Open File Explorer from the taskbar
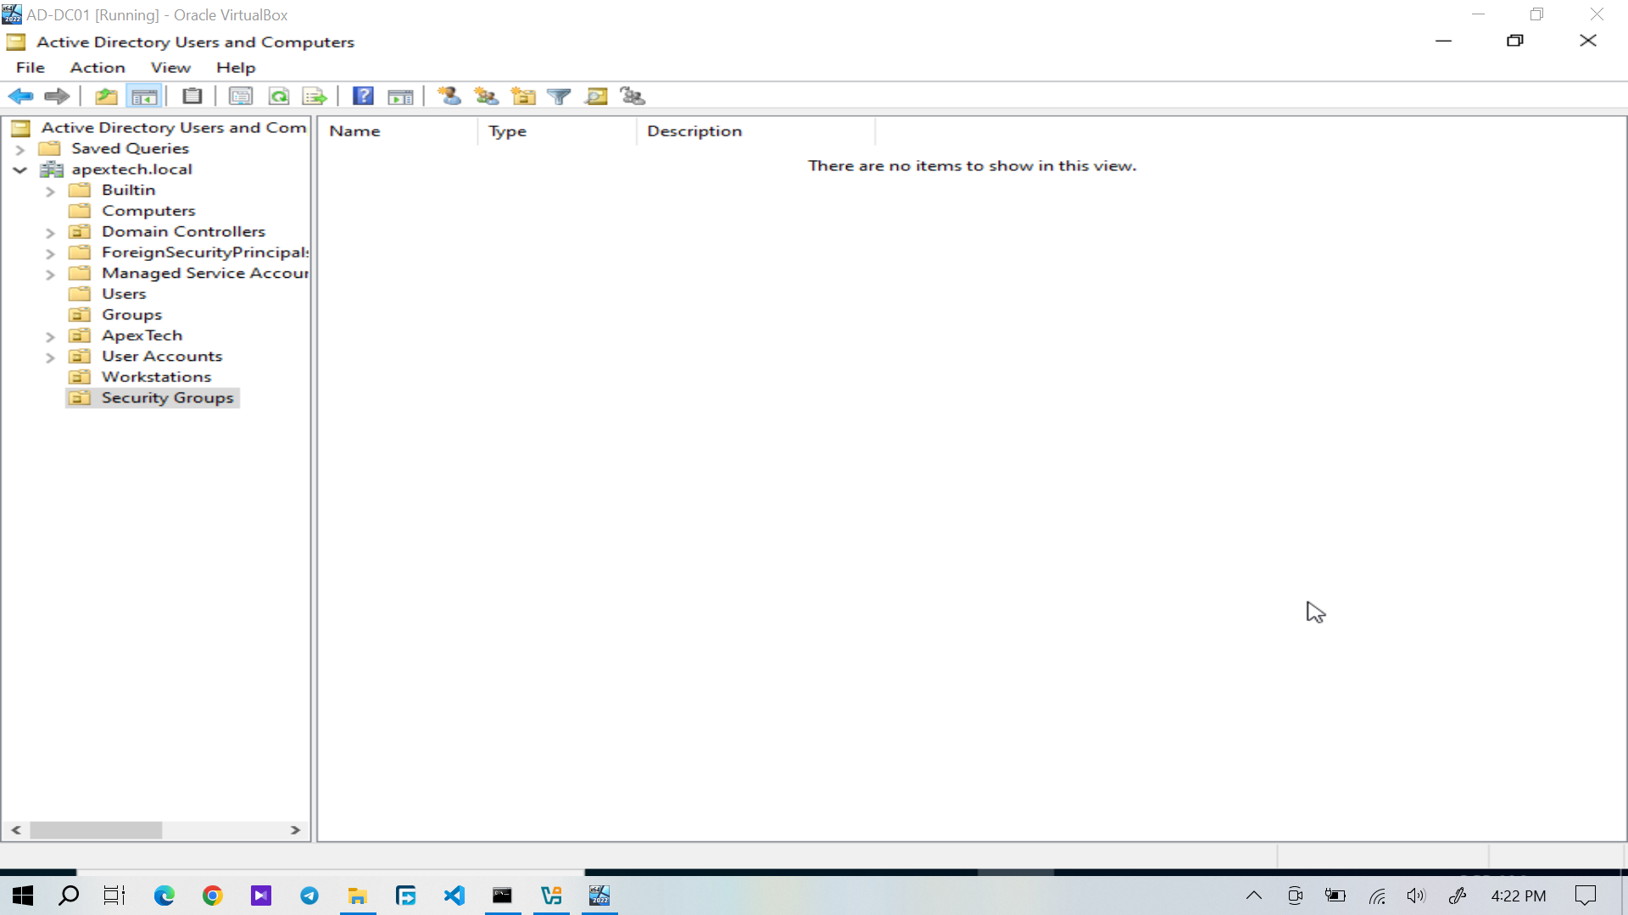The width and height of the screenshot is (1628, 915). coord(358,896)
